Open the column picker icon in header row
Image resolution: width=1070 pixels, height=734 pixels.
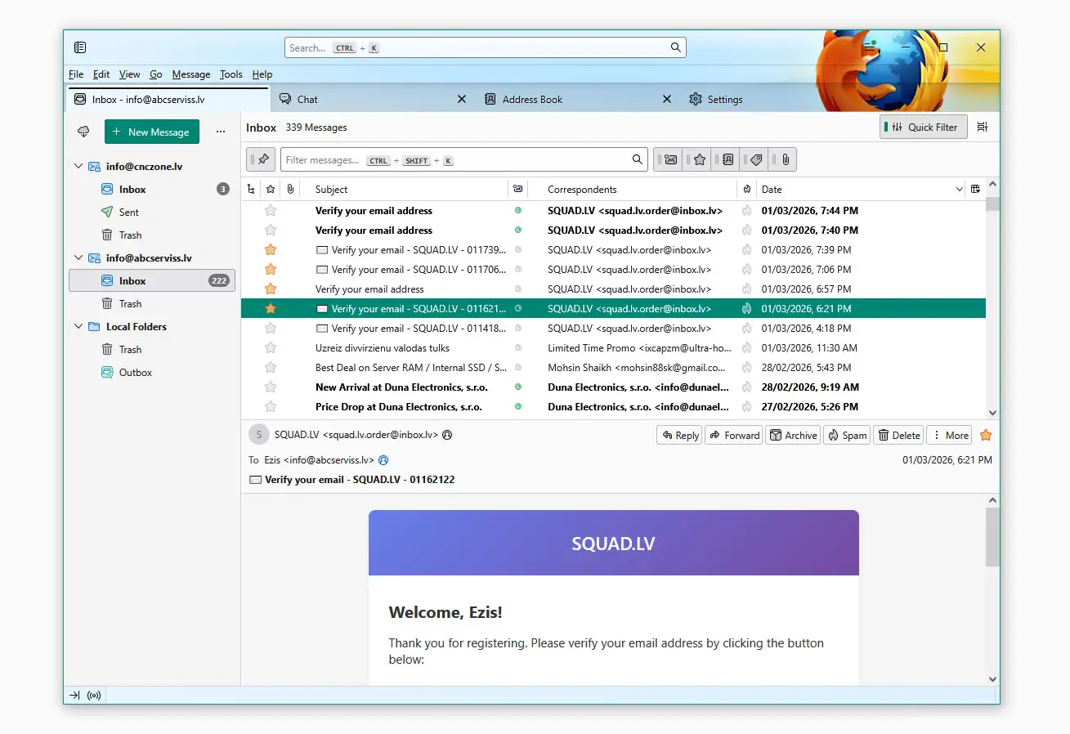pyautogui.click(x=975, y=189)
